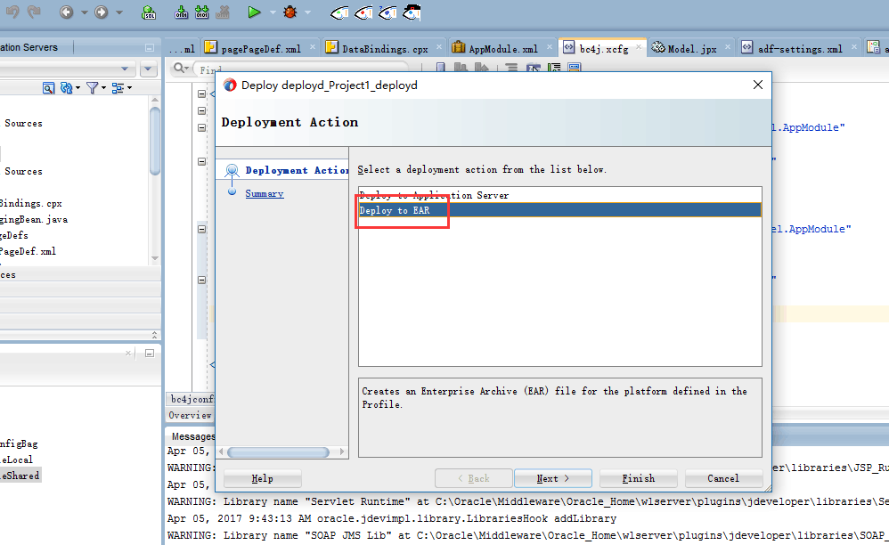
Task: Switch to the pagePageDef.xml tab
Action: pyautogui.click(x=260, y=49)
